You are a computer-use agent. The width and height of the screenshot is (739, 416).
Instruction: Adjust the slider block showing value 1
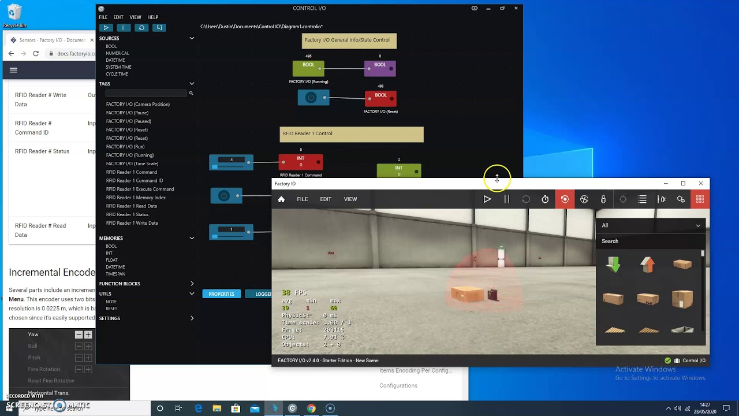coord(231,232)
